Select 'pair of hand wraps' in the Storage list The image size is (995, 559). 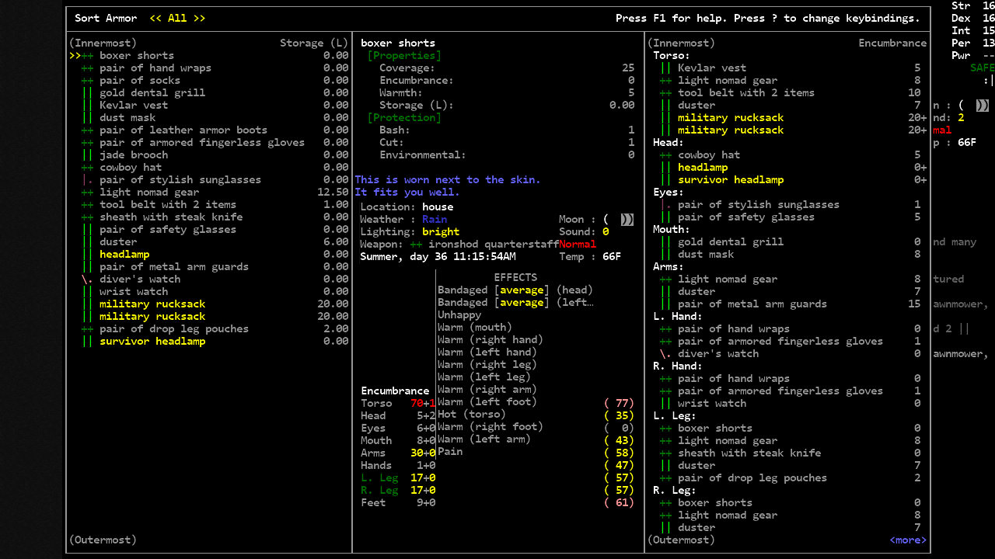point(155,68)
